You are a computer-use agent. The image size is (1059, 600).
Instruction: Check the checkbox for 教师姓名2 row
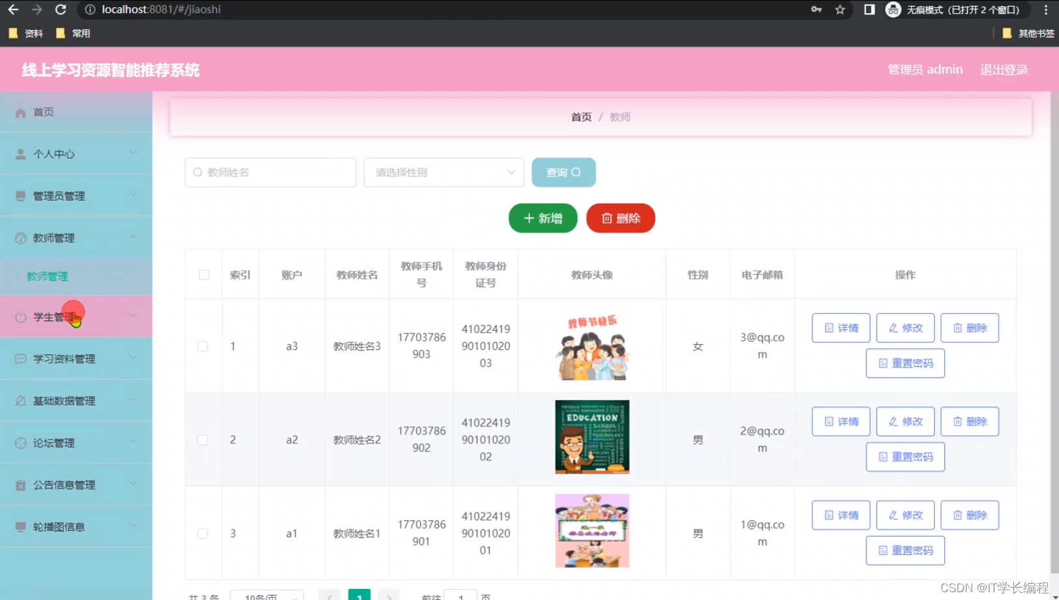tap(203, 439)
